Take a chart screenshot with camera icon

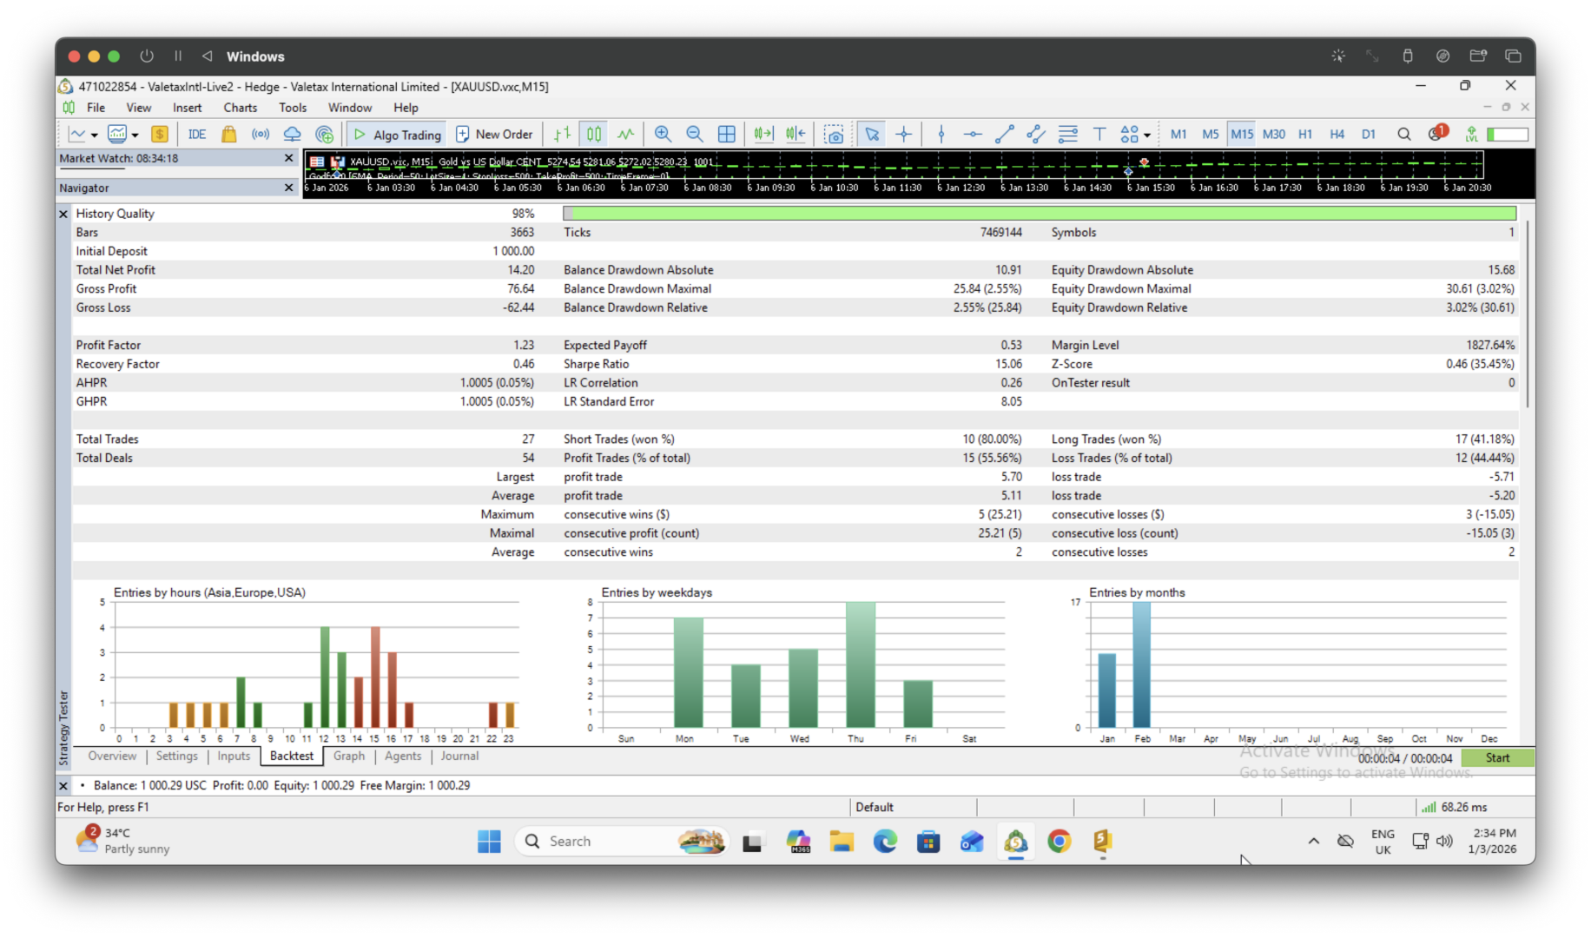pos(834,134)
